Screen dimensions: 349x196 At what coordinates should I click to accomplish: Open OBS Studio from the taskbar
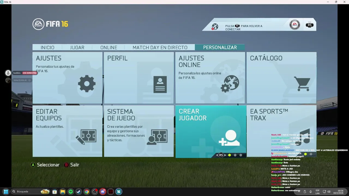pos(95,192)
